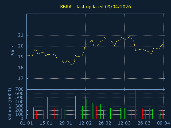The height and width of the screenshot is (128, 171).
Task: Click volume axis value 600
Action: pyautogui.click(x=20, y=94)
